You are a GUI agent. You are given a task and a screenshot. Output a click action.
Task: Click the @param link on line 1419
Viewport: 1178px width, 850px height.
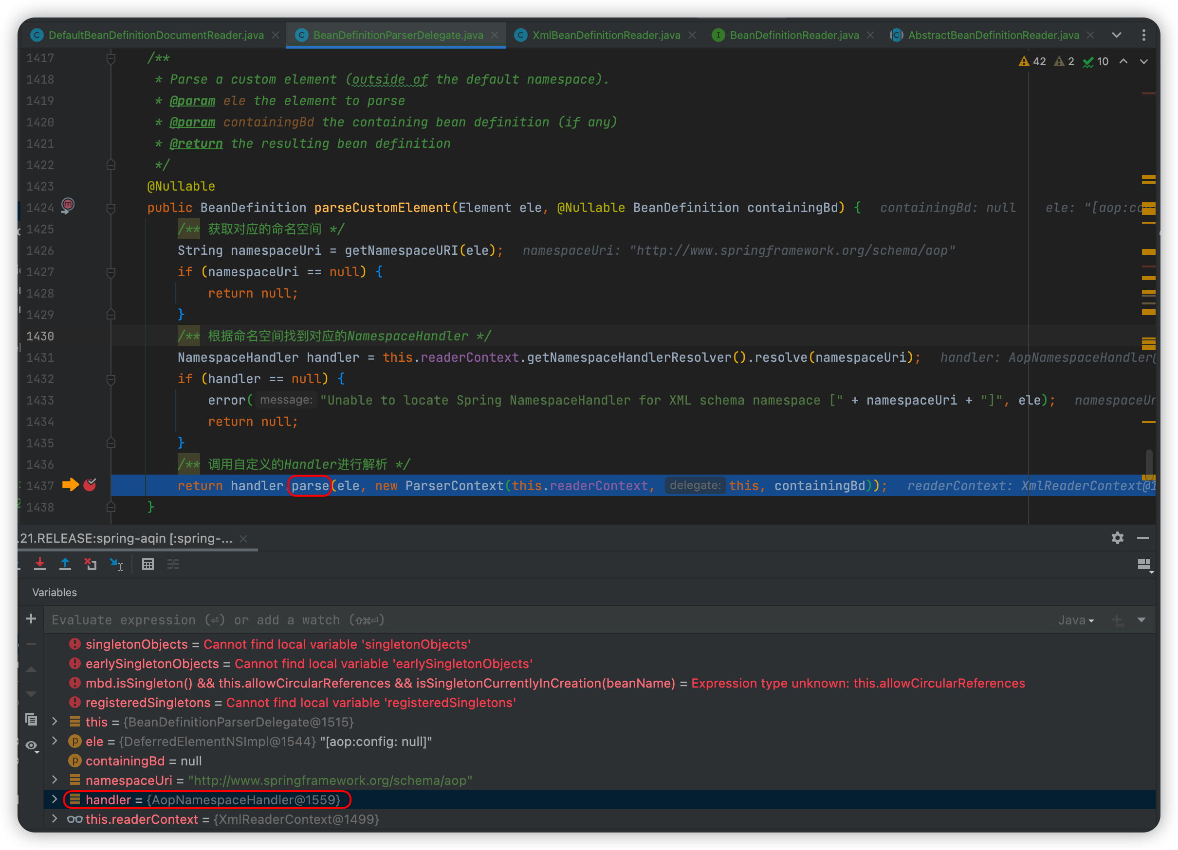click(192, 101)
